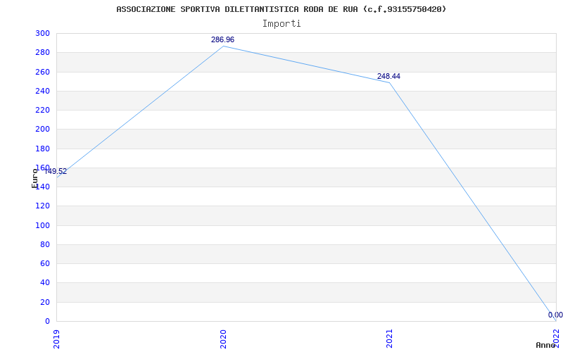Click the 2019 x-axis label

[57, 339]
